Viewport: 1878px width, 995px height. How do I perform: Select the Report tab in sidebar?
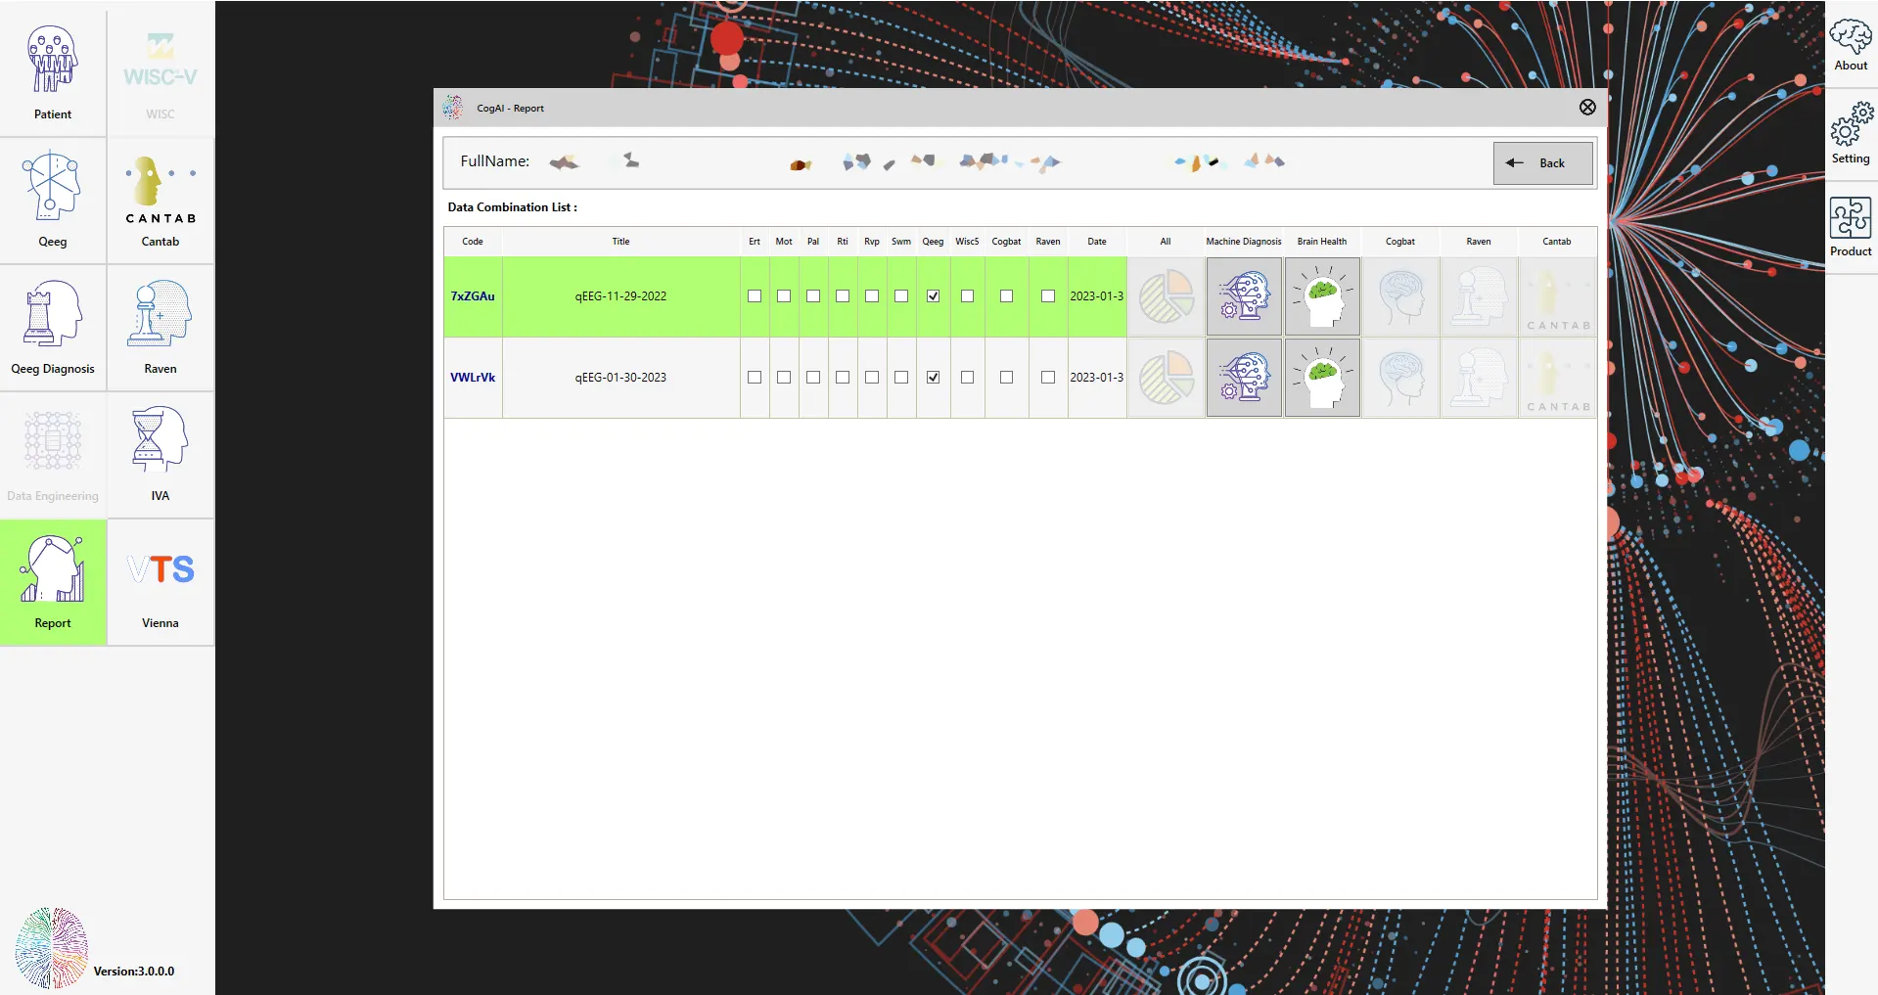tap(53, 581)
